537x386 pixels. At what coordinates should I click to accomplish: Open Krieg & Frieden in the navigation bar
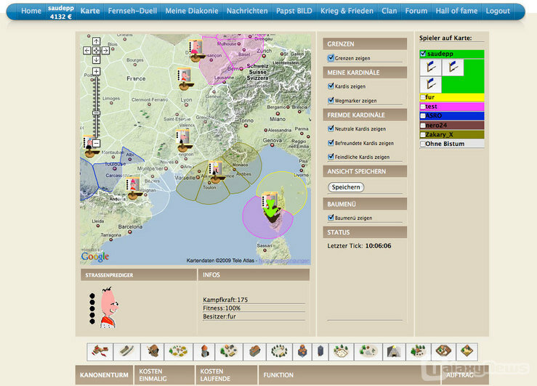[347, 11]
